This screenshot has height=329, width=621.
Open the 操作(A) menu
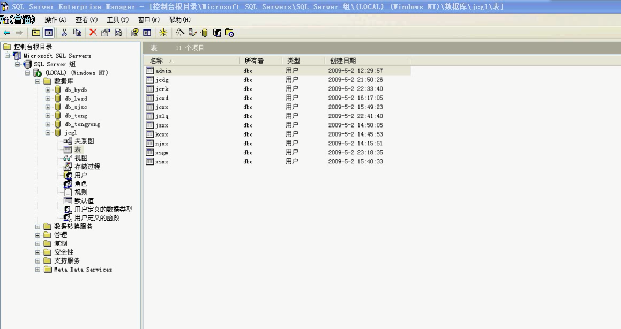point(55,19)
